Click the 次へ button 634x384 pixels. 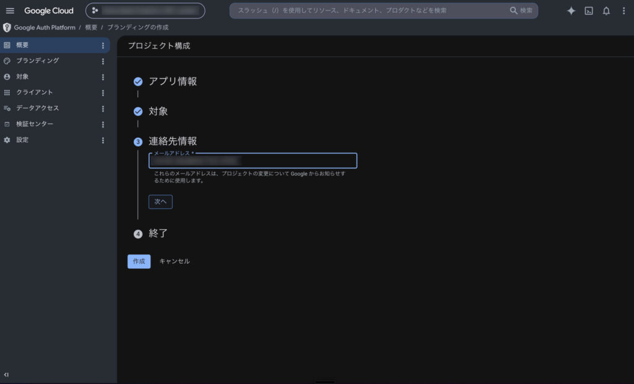pos(160,201)
